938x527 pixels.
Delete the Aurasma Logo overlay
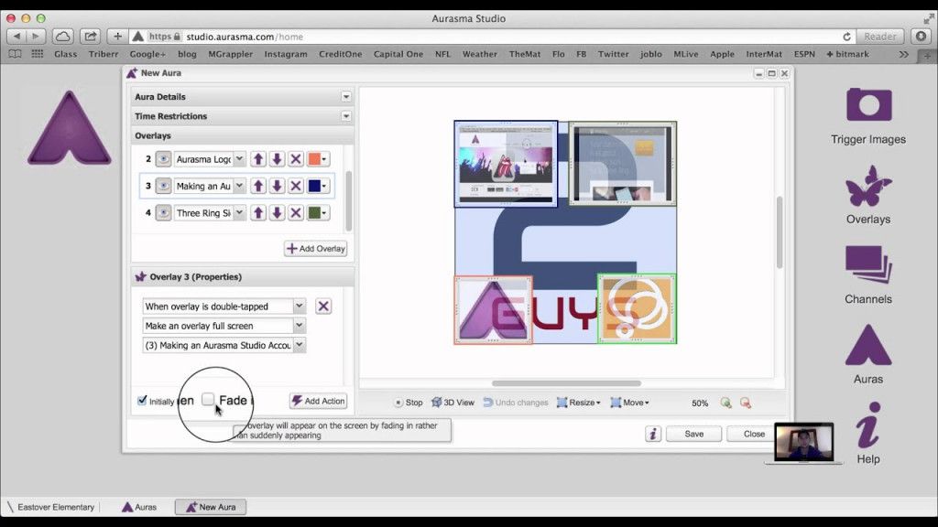(x=296, y=159)
